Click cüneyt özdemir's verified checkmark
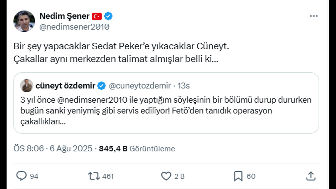This screenshot has height=189, width=336. coord(101,85)
